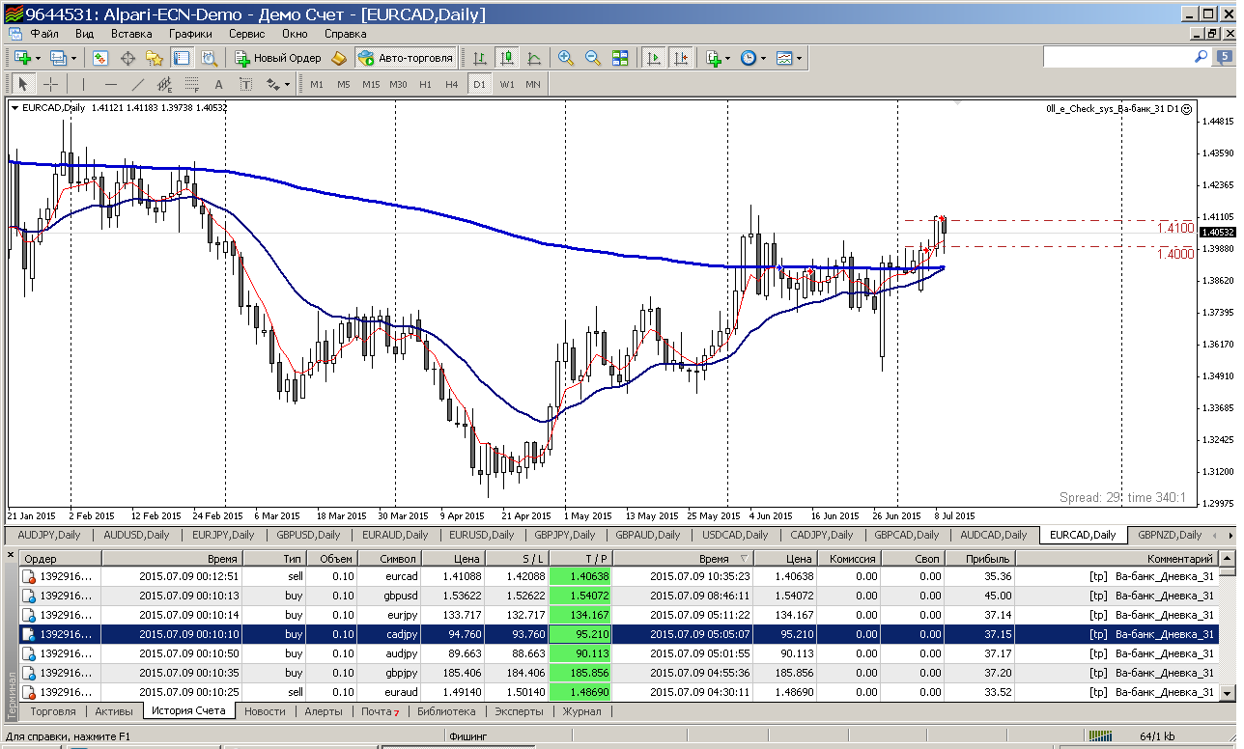
Task: Toggle chart shift icon
Action: (681, 58)
